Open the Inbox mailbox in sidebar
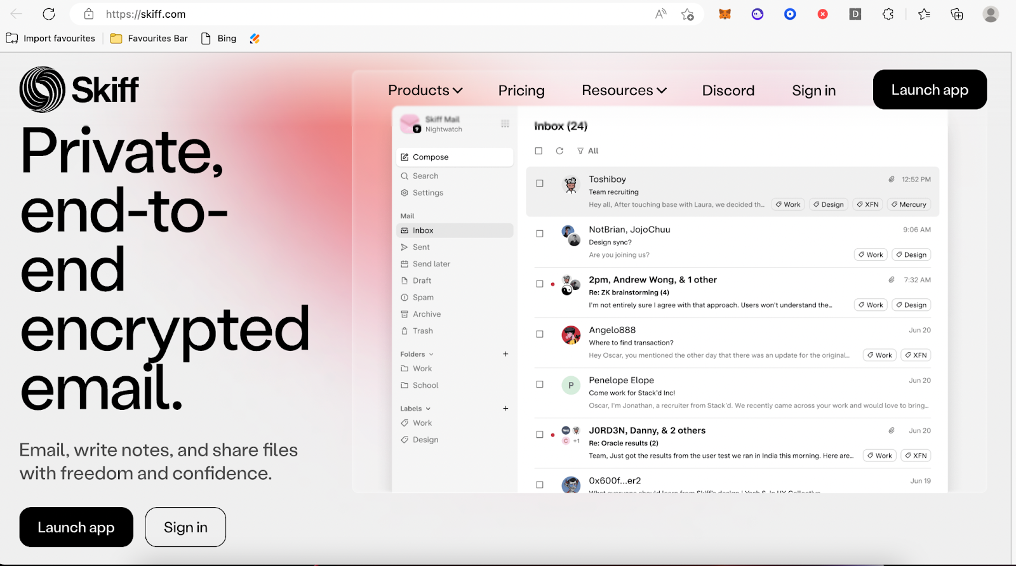1016x566 pixels. click(x=455, y=230)
